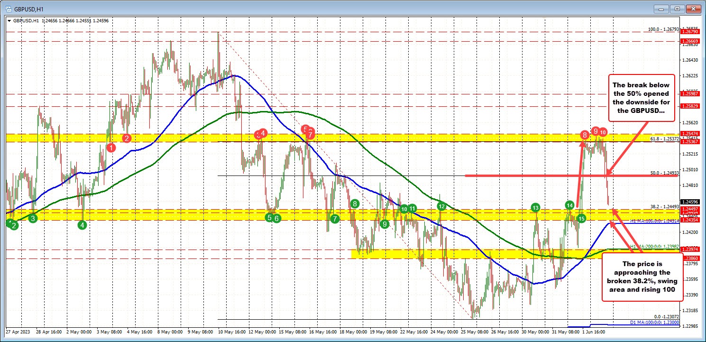This screenshot has width=706, height=342.
Task: Click the chart window icon in the title bar
Action: [x=7, y=8]
